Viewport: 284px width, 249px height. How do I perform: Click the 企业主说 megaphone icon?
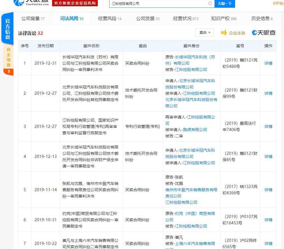coord(224,33)
